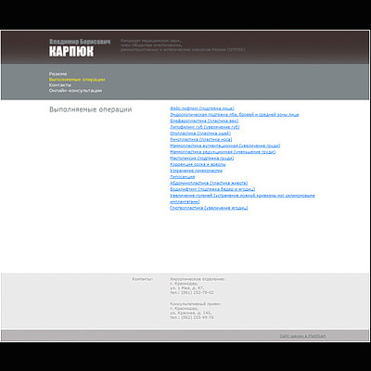This screenshot has height=371, width=371.
Task: Open Мастопексия (подтяжка груди) link
Action: pos(202,158)
